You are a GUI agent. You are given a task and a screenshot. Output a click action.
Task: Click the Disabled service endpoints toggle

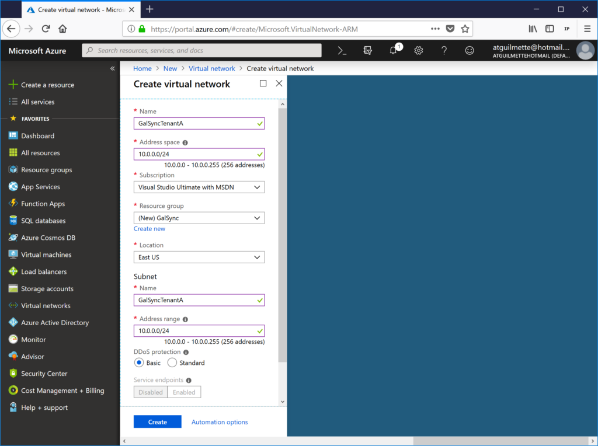tap(150, 392)
